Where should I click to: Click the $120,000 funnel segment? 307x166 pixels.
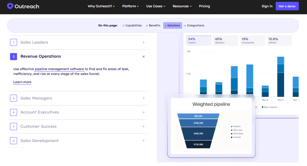click(x=198, y=144)
